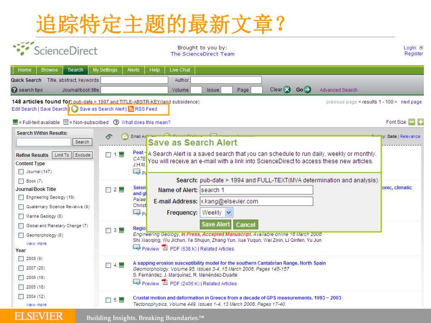Click the Author input field
The image size is (431, 323).
click(x=226, y=80)
